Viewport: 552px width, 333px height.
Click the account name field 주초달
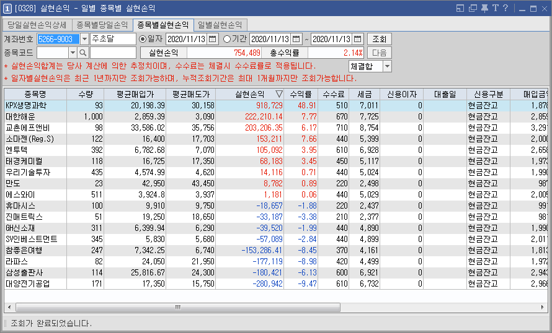tap(113, 39)
